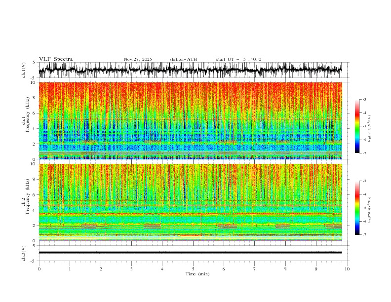Select the date label Nov.27, 2025

138,59
